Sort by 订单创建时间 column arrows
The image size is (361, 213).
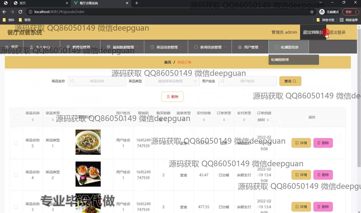(268, 120)
